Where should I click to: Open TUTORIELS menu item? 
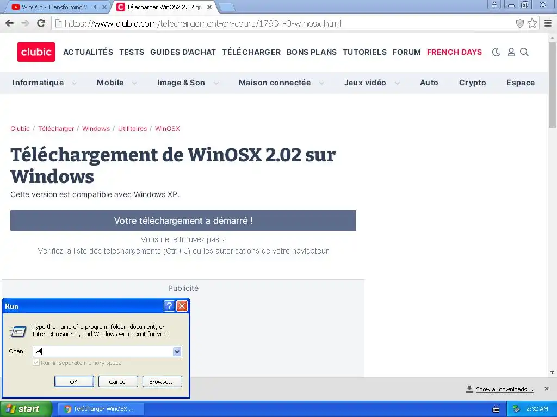pyautogui.click(x=364, y=52)
